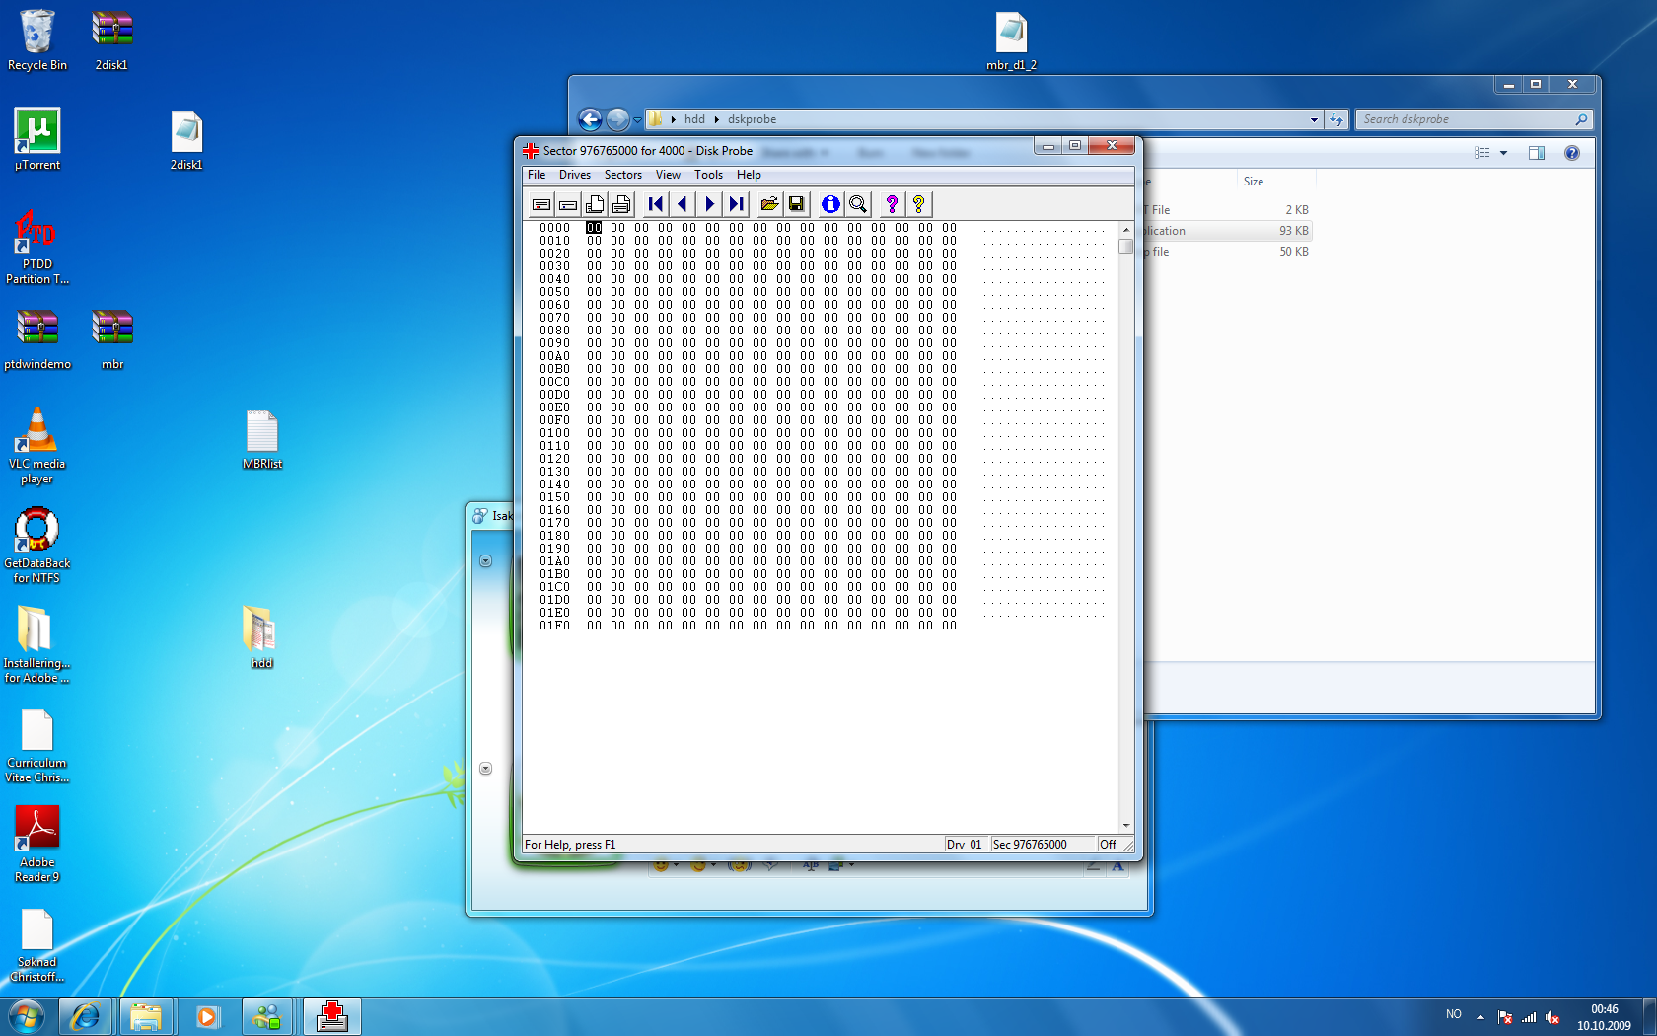Select the MBRlist text file on desktop
This screenshot has height=1036, width=1657.
coord(262,439)
